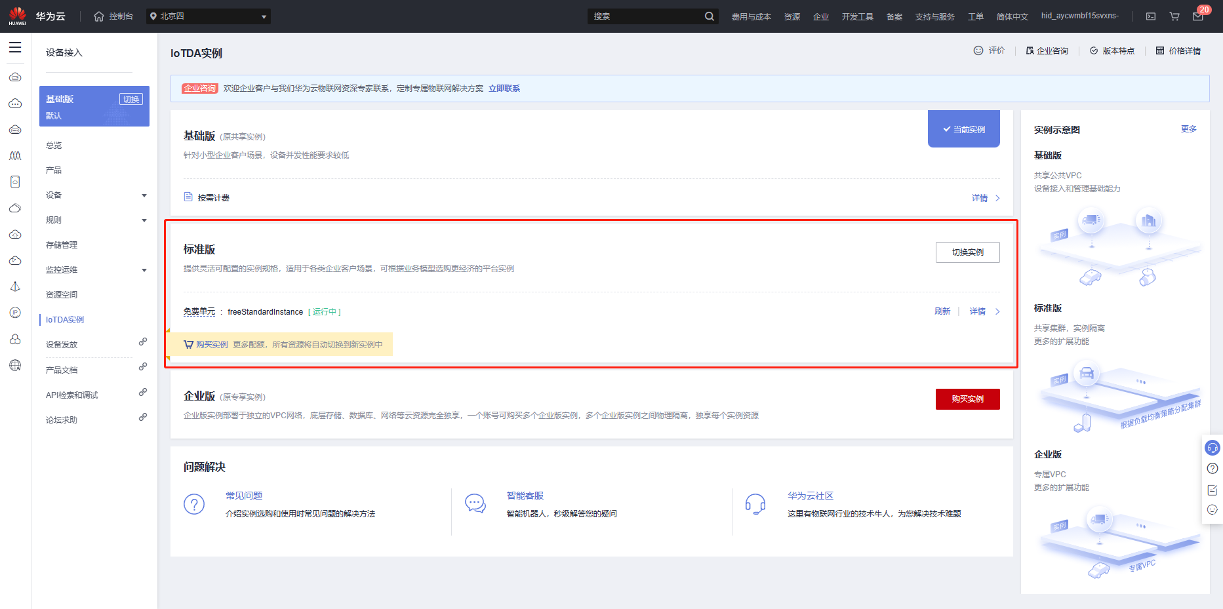1223x609 pixels.
Task: Click the 评价 smiley icon
Action: (978, 50)
